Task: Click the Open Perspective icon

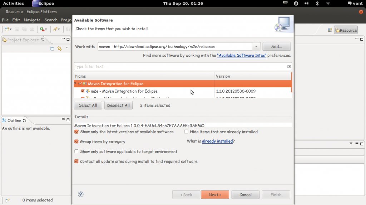Action: [330, 30]
